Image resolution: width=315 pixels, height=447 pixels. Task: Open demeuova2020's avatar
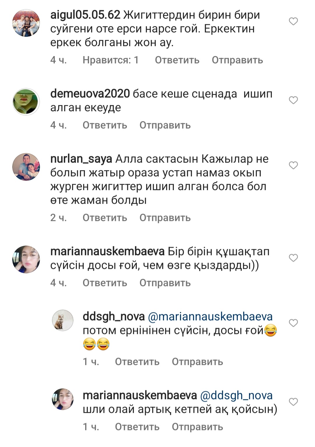tap(26, 102)
